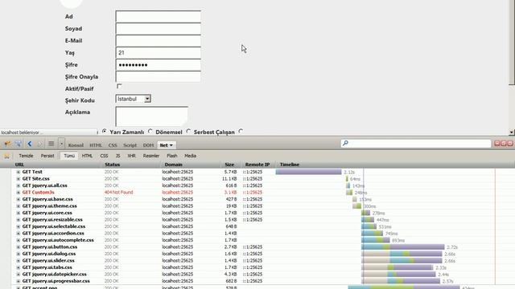This screenshot has width=515, height=289.
Task: Click the Firebug search box
Action: (416, 143)
